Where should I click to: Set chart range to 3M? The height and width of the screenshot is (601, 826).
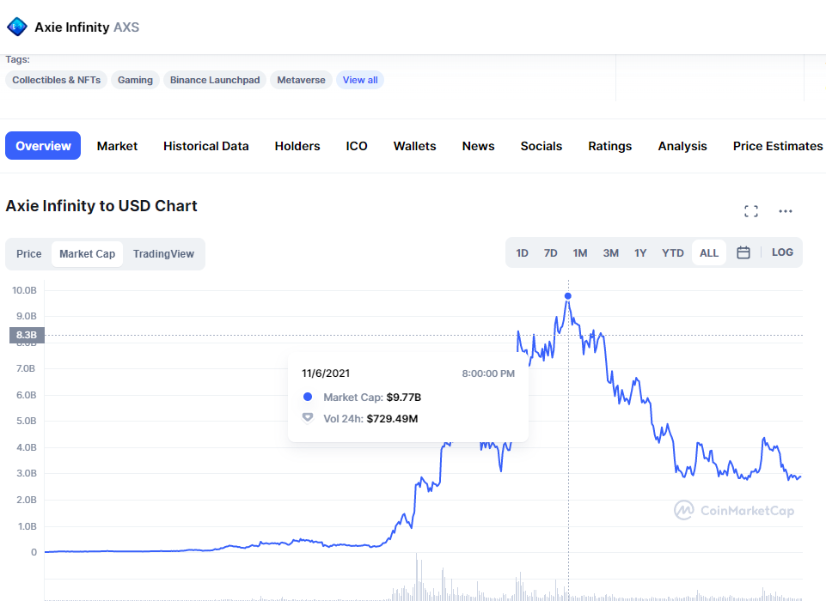coord(610,253)
